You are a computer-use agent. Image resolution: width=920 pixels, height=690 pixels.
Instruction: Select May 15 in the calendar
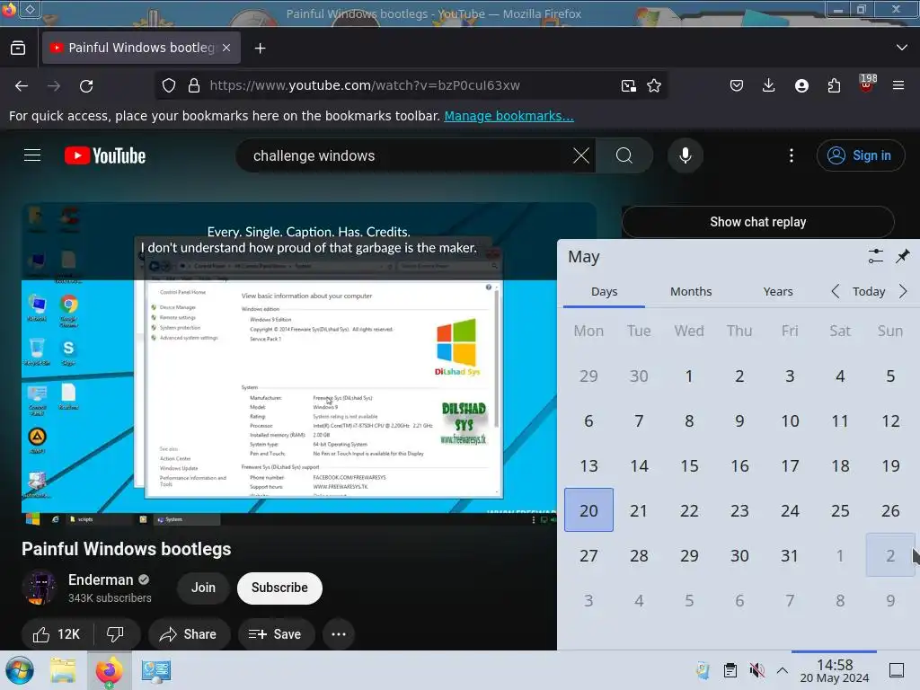(689, 466)
